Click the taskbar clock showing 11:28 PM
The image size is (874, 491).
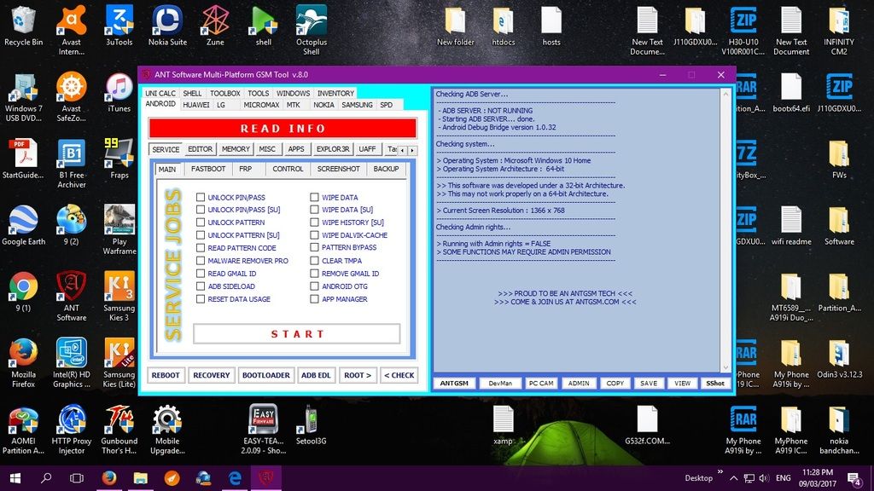click(819, 478)
